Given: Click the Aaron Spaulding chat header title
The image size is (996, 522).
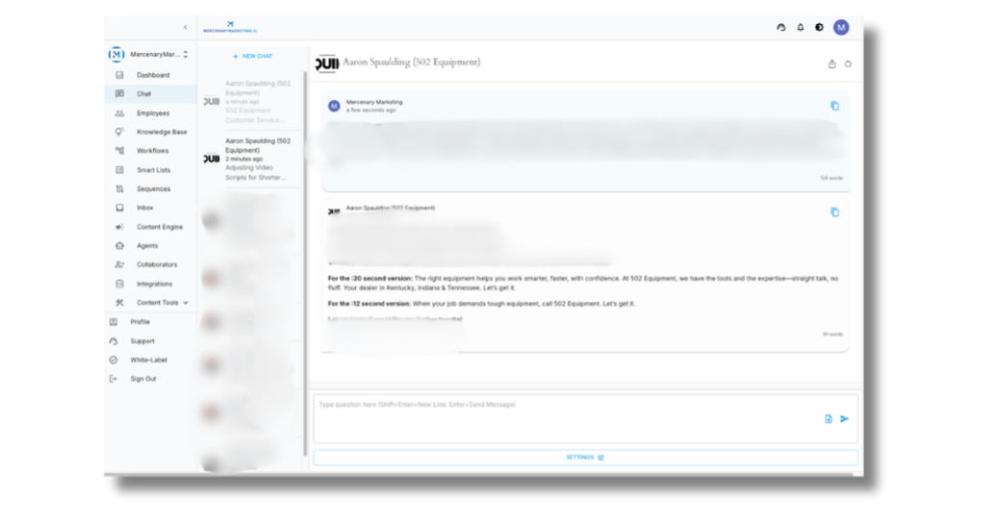Looking at the screenshot, I should 411,62.
